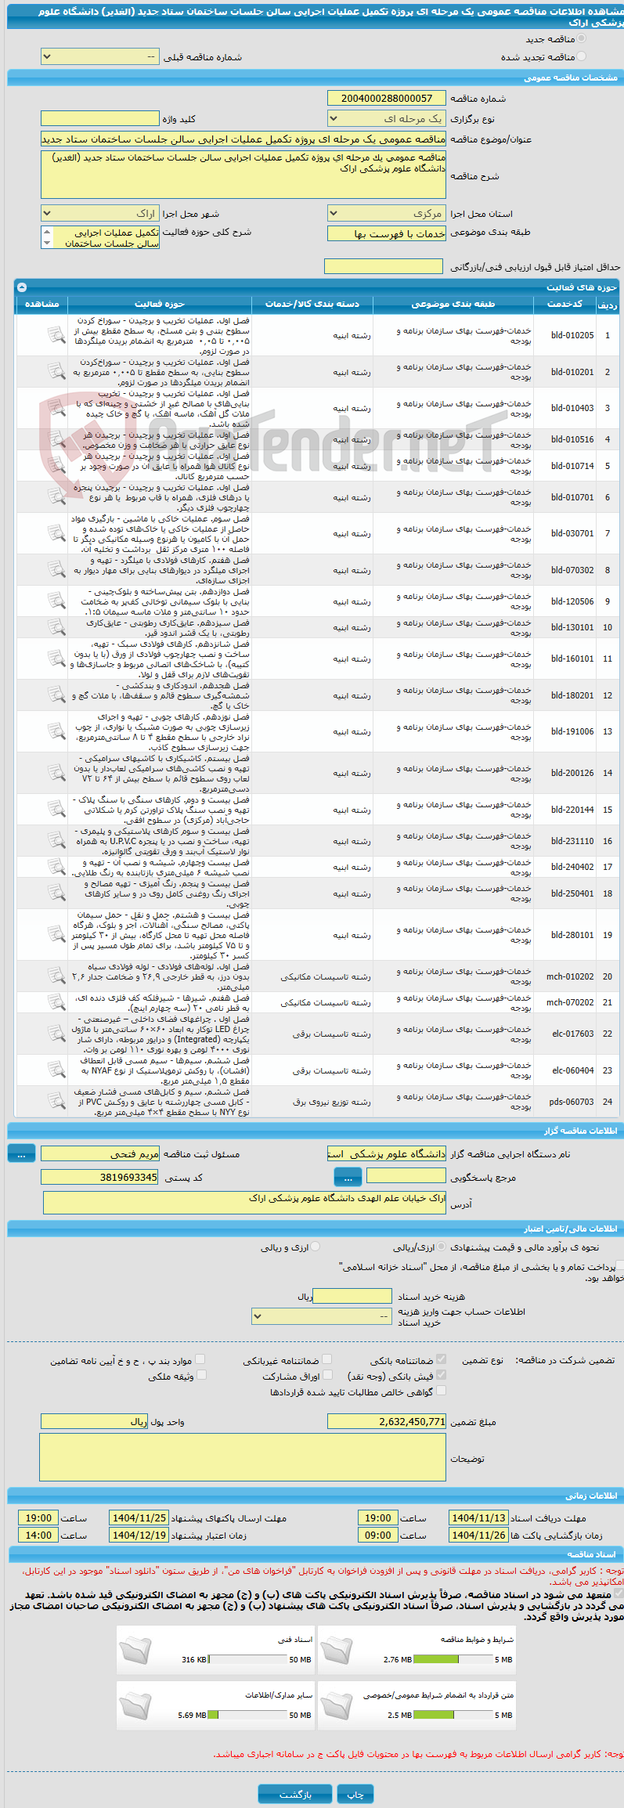
Task: Open شماره مناقصه قبلی dropdown
Action: point(100,57)
